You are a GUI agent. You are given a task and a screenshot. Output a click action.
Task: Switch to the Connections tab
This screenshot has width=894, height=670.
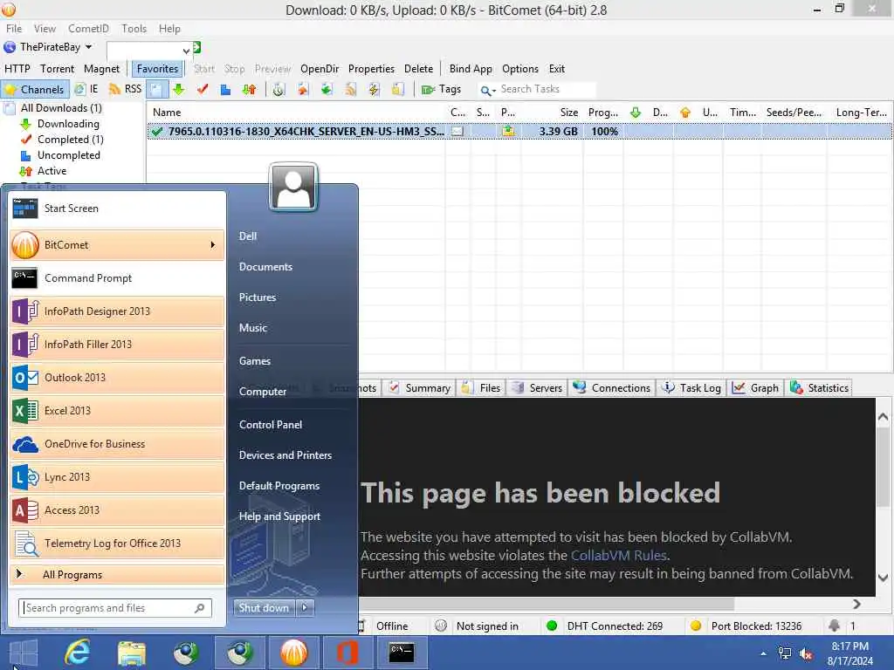click(x=612, y=388)
